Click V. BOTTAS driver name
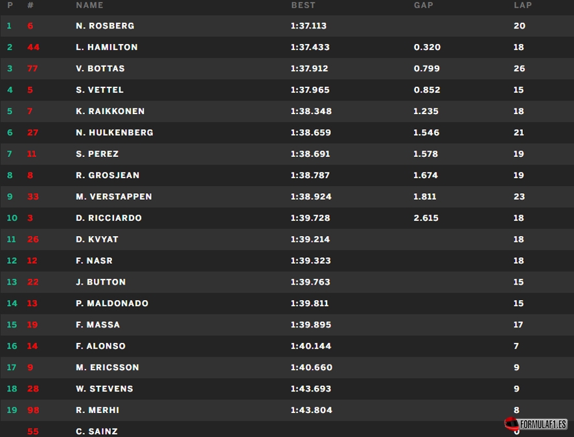Screen dimensions: 574x437 tap(100, 69)
